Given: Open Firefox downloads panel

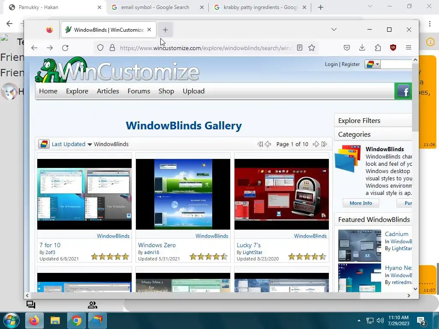Looking at the screenshot, I should [362, 48].
